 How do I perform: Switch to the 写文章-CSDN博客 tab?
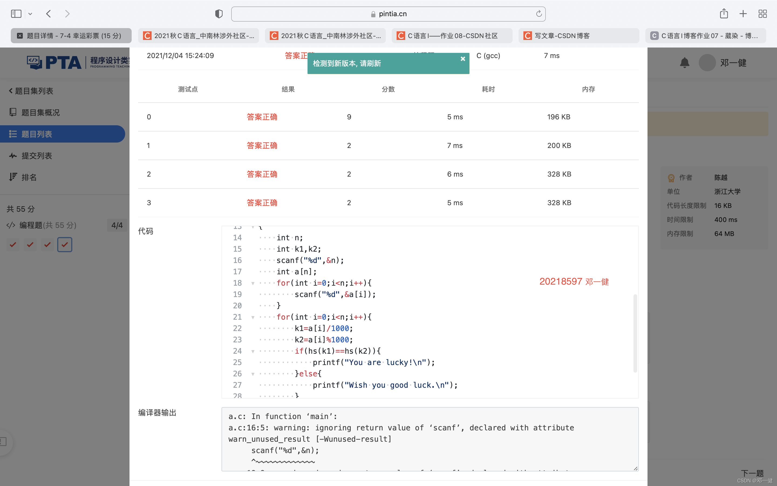[x=579, y=36]
